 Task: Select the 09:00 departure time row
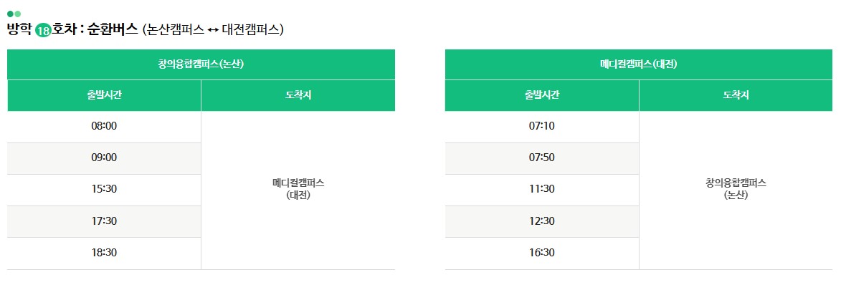(x=104, y=158)
